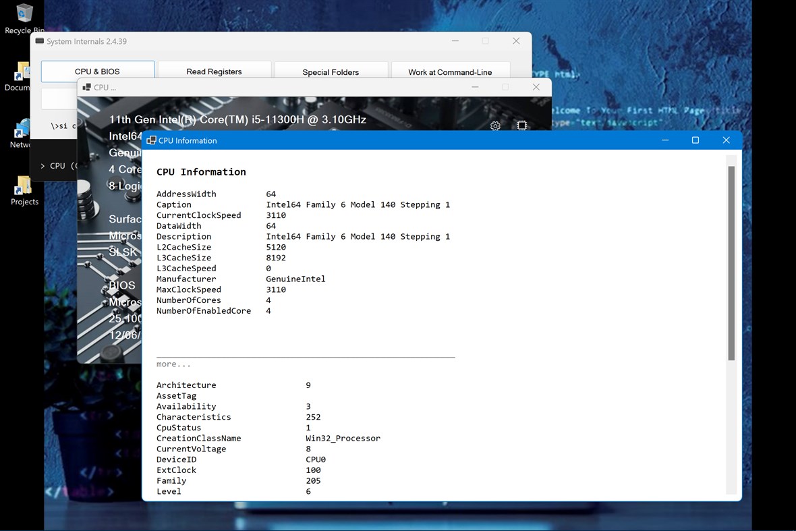The image size is (796, 531).
Task: Select the Availability row
Action: coord(233,407)
